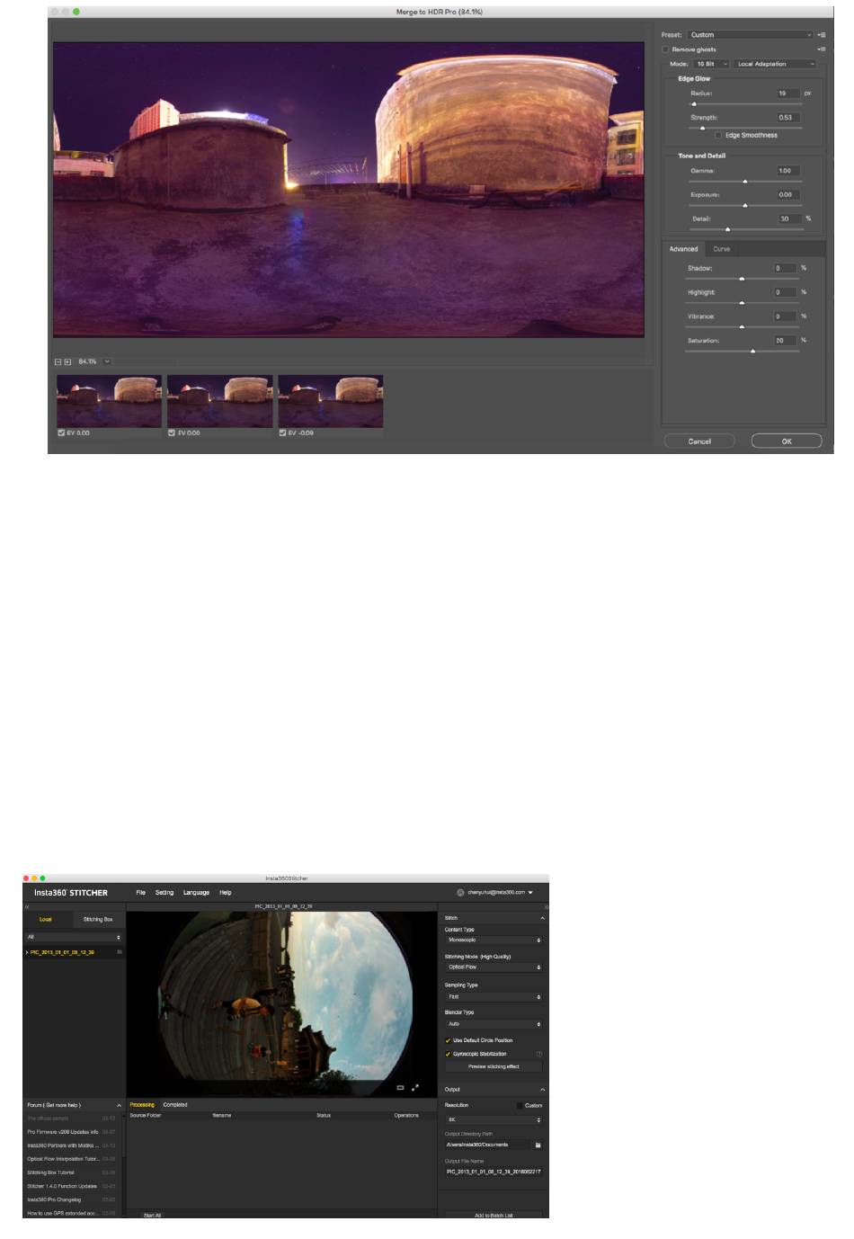
Task: Click the Gamma slider handle
Action: coord(745,182)
